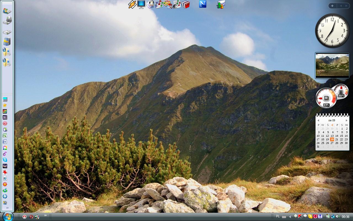Open the DVD drive in the sidebar
This screenshot has height=221, width=353.
click(7, 21)
